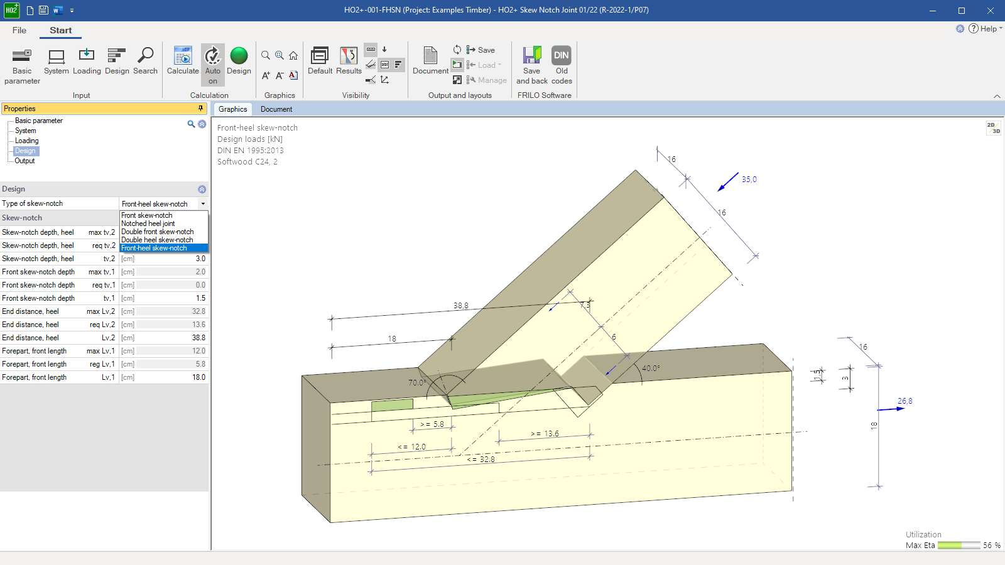Open the Type of skew-notch dropdown arrow

203,204
